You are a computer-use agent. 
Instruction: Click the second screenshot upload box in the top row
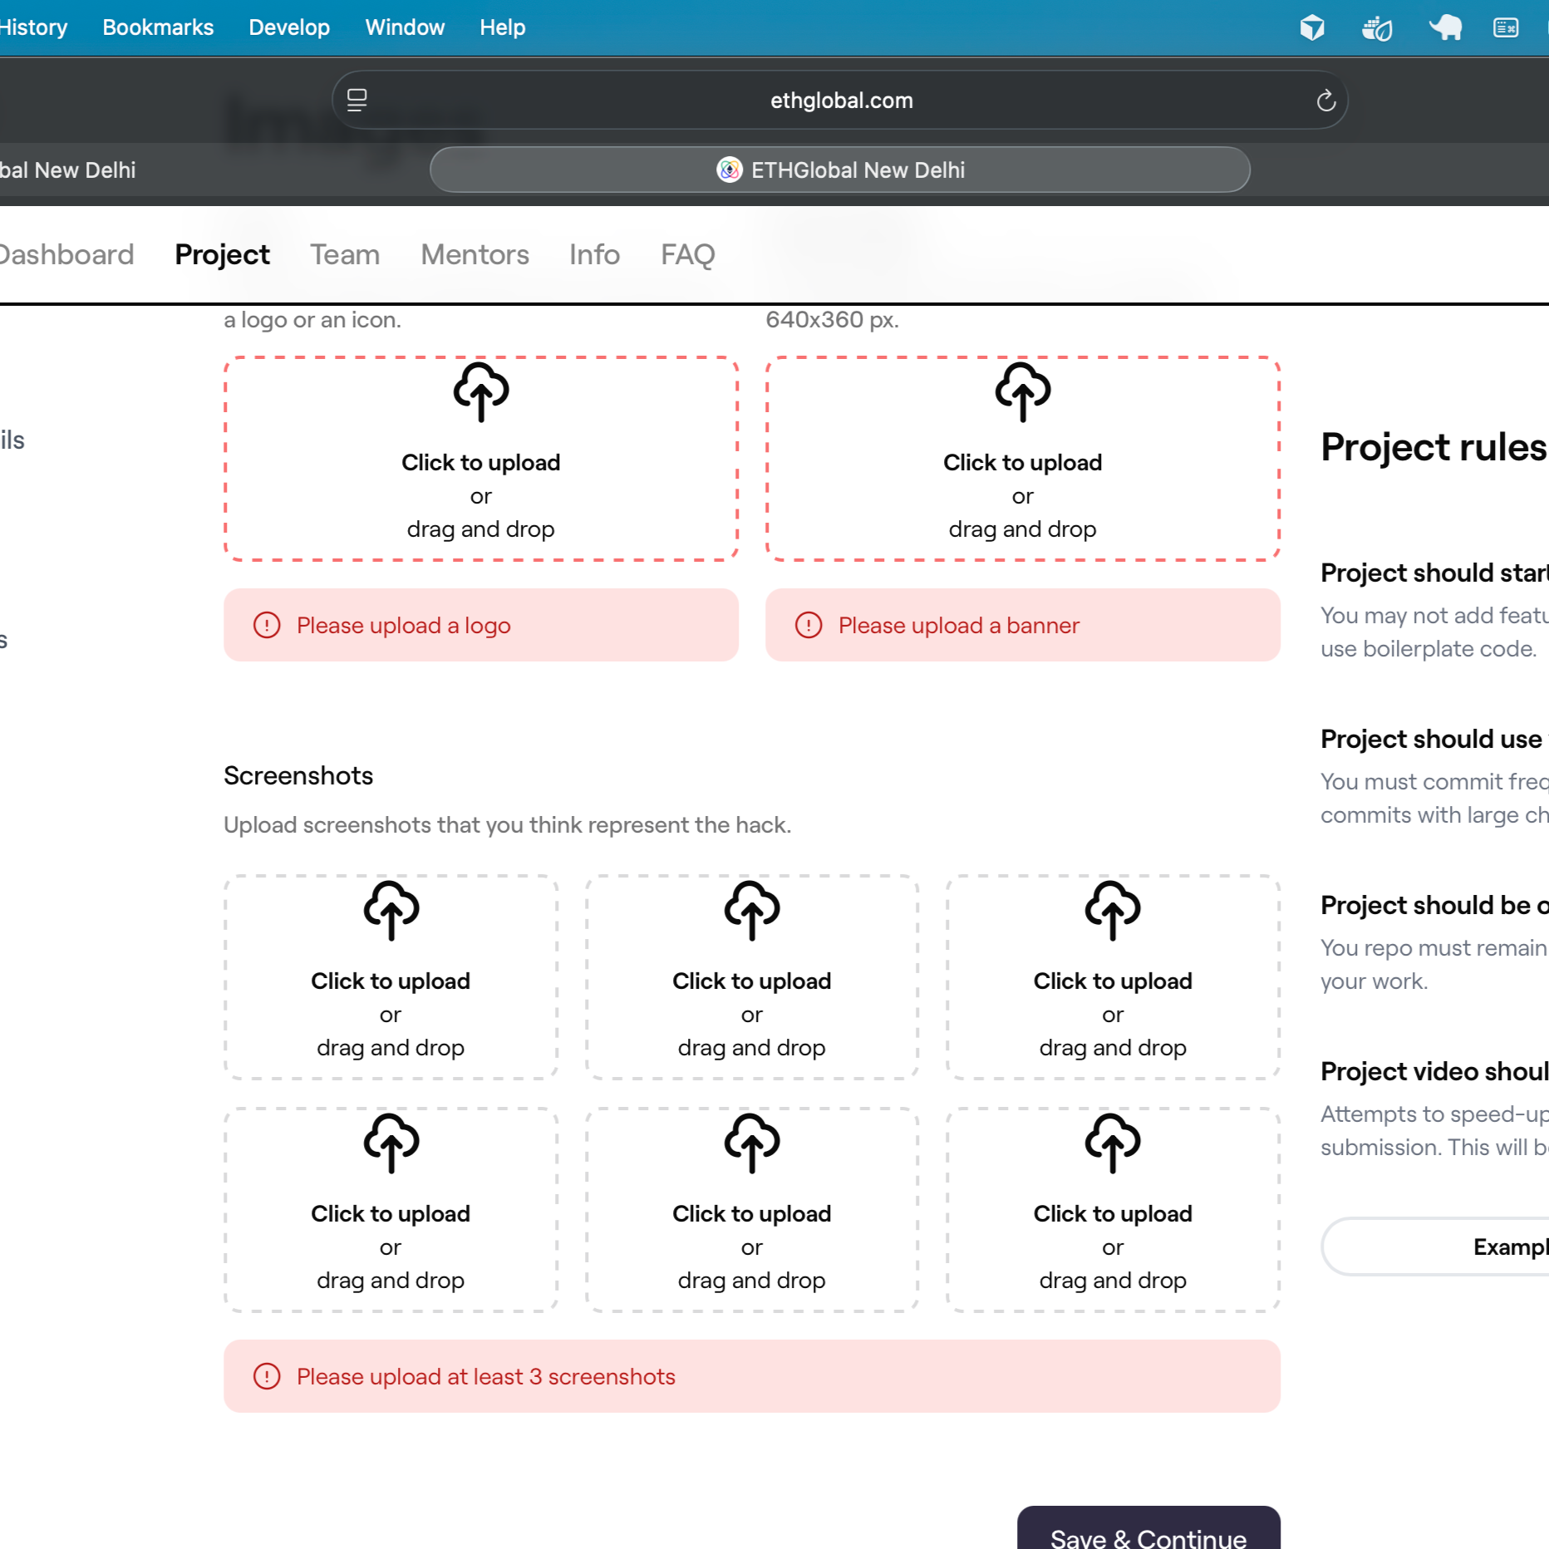click(x=752, y=977)
